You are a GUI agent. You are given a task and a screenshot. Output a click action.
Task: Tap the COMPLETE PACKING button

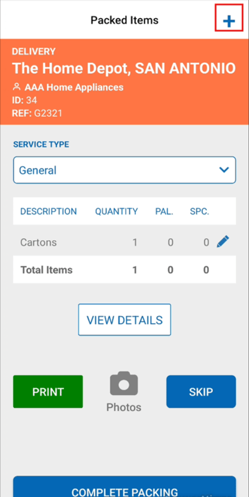(125, 486)
